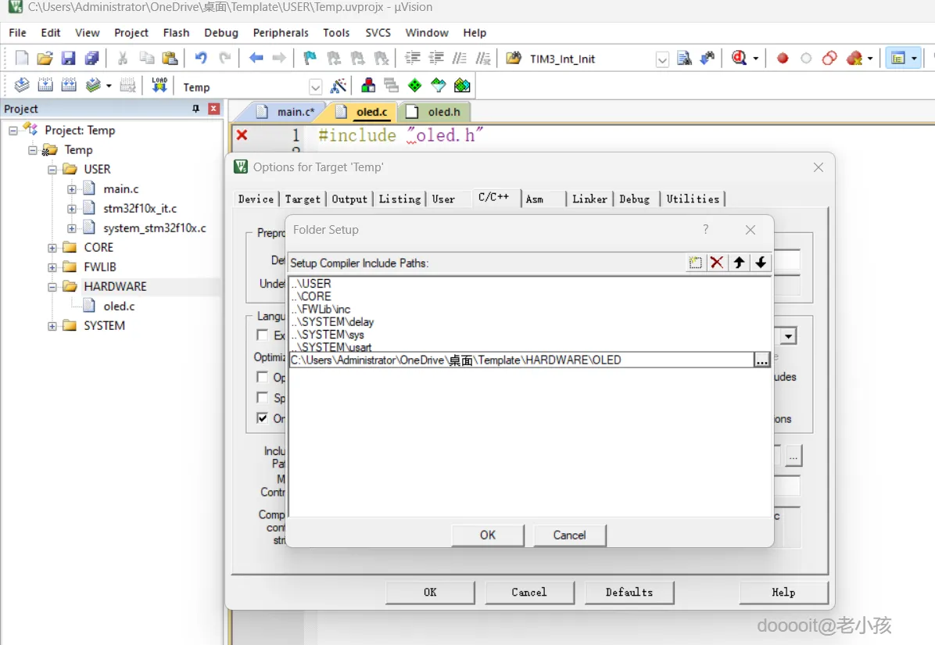Click the Save All toolbar icon
This screenshot has height=645, width=935.
point(92,59)
